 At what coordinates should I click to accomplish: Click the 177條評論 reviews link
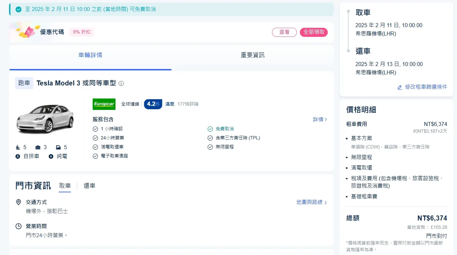188,104
